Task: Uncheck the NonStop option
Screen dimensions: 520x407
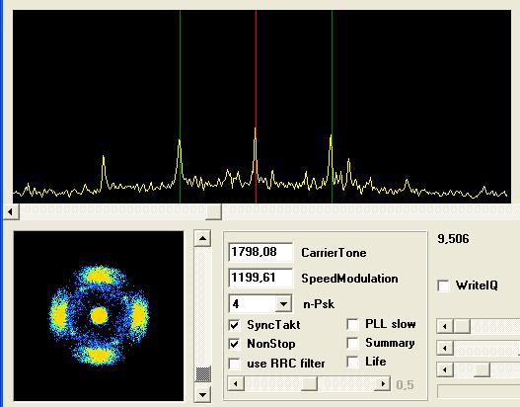Action: (235, 344)
